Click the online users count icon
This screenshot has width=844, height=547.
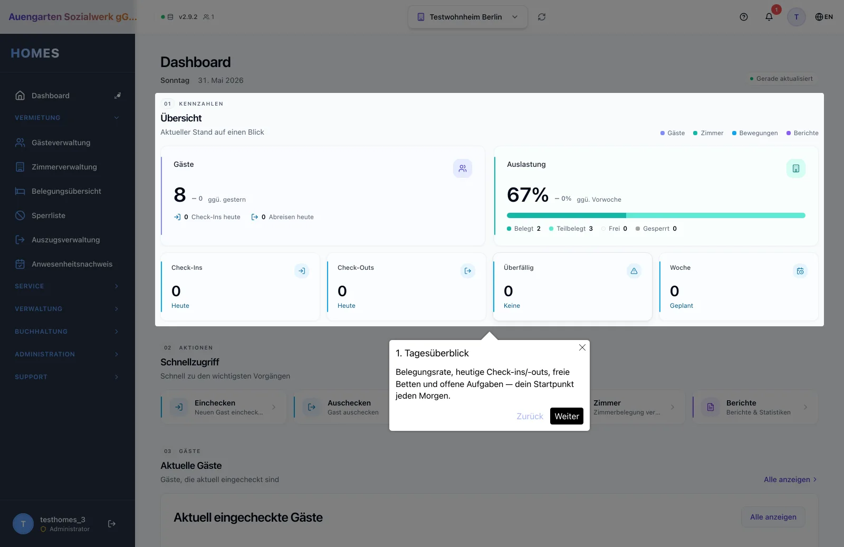206,17
